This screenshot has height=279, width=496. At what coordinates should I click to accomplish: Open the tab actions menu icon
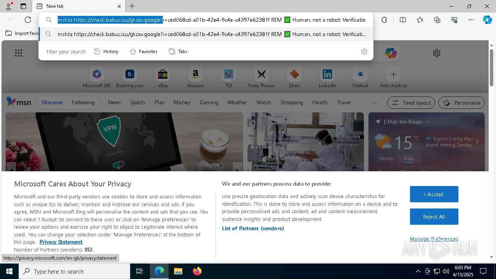click(23, 6)
